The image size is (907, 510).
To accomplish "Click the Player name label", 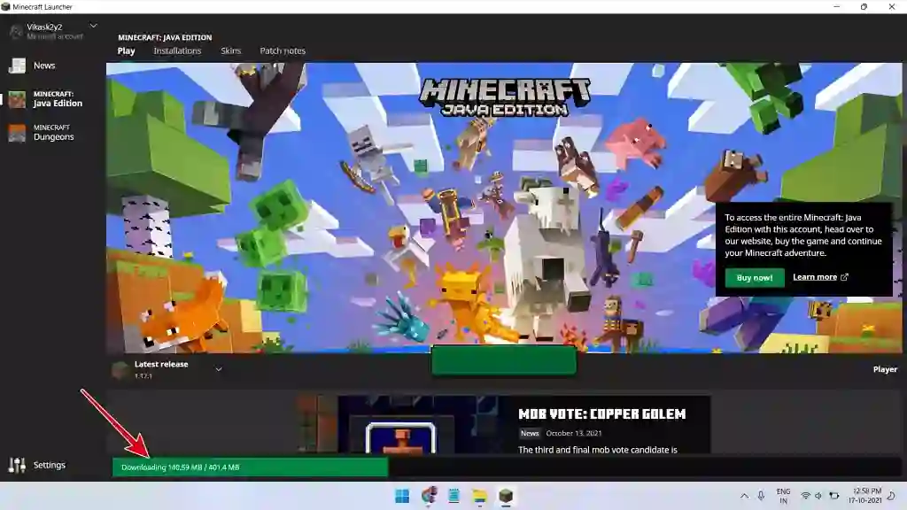I will point(885,369).
